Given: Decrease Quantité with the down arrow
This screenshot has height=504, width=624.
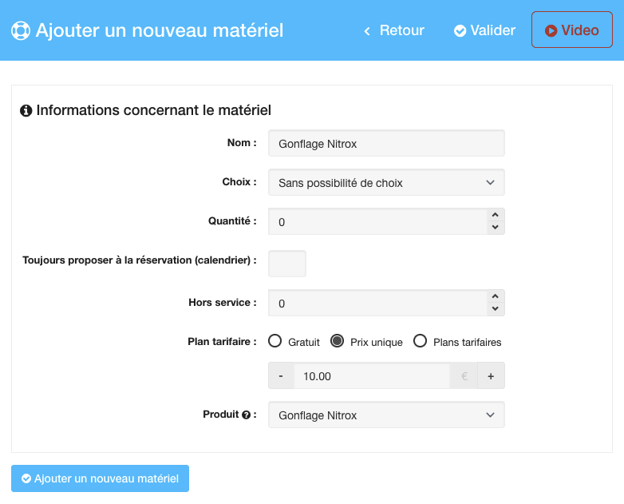Looking at the screenshot, I should (x=495, y=228).
